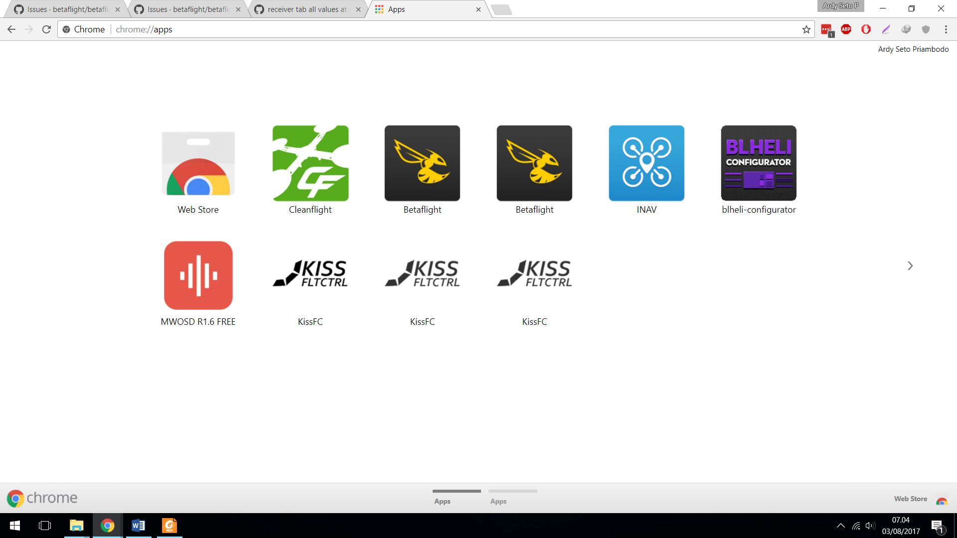
Task: Go back to previous page
Action: (11, 29)
